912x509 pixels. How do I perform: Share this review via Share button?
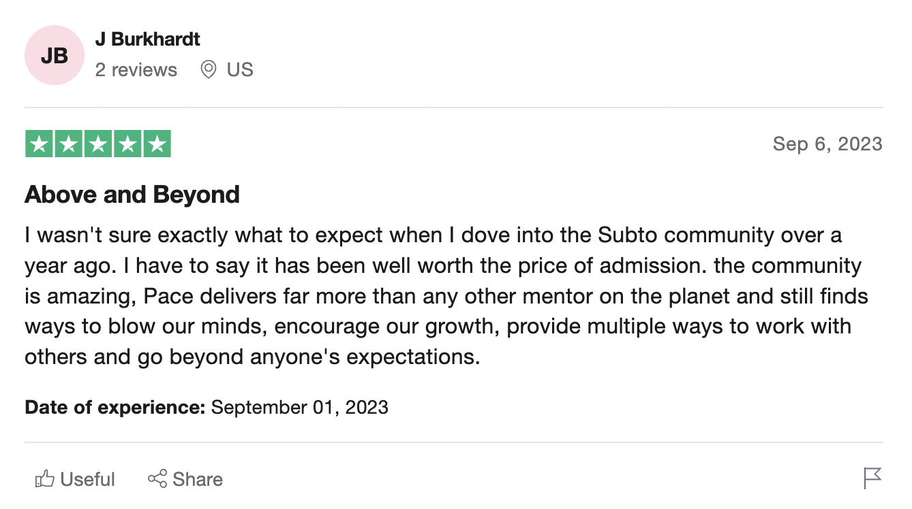185,479
